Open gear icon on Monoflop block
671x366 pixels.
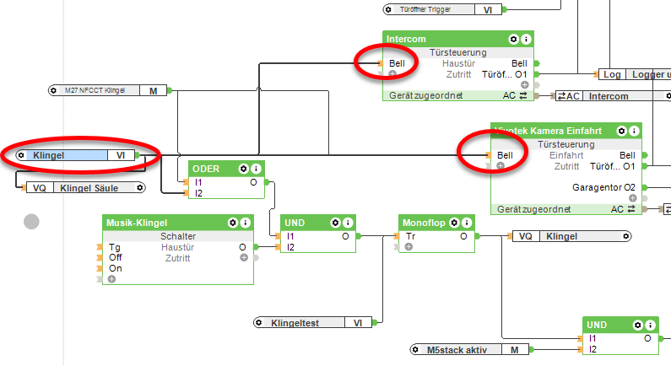[x=454, y=223]
